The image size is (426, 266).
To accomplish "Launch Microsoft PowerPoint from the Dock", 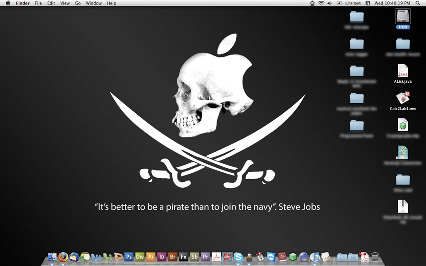I will click(118, 257).
